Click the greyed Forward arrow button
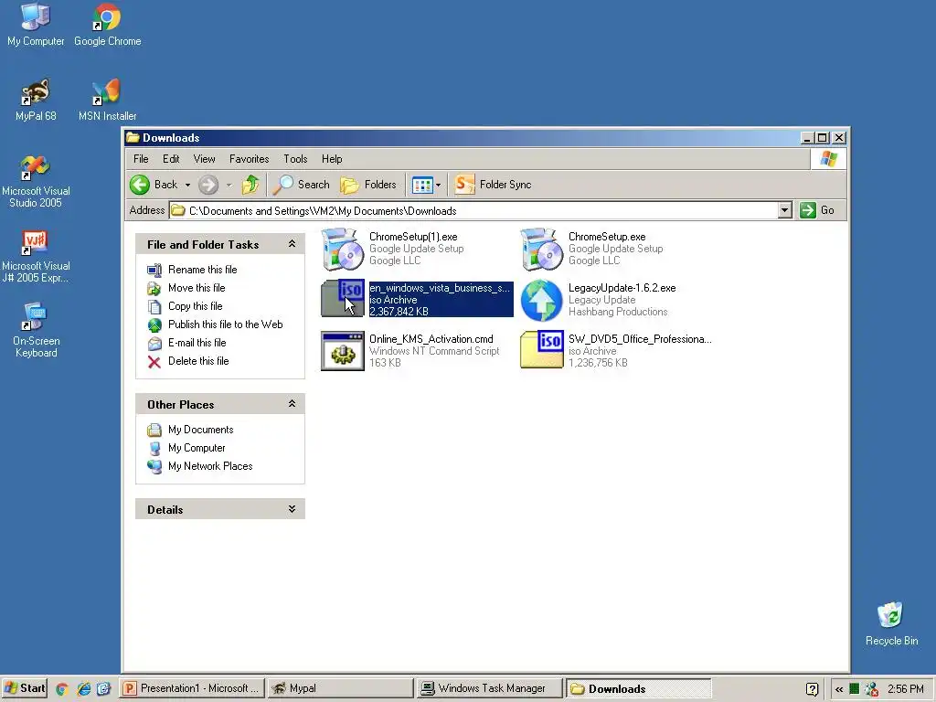The width and height of the screenshot is (936, 702). tap(208, 185)
